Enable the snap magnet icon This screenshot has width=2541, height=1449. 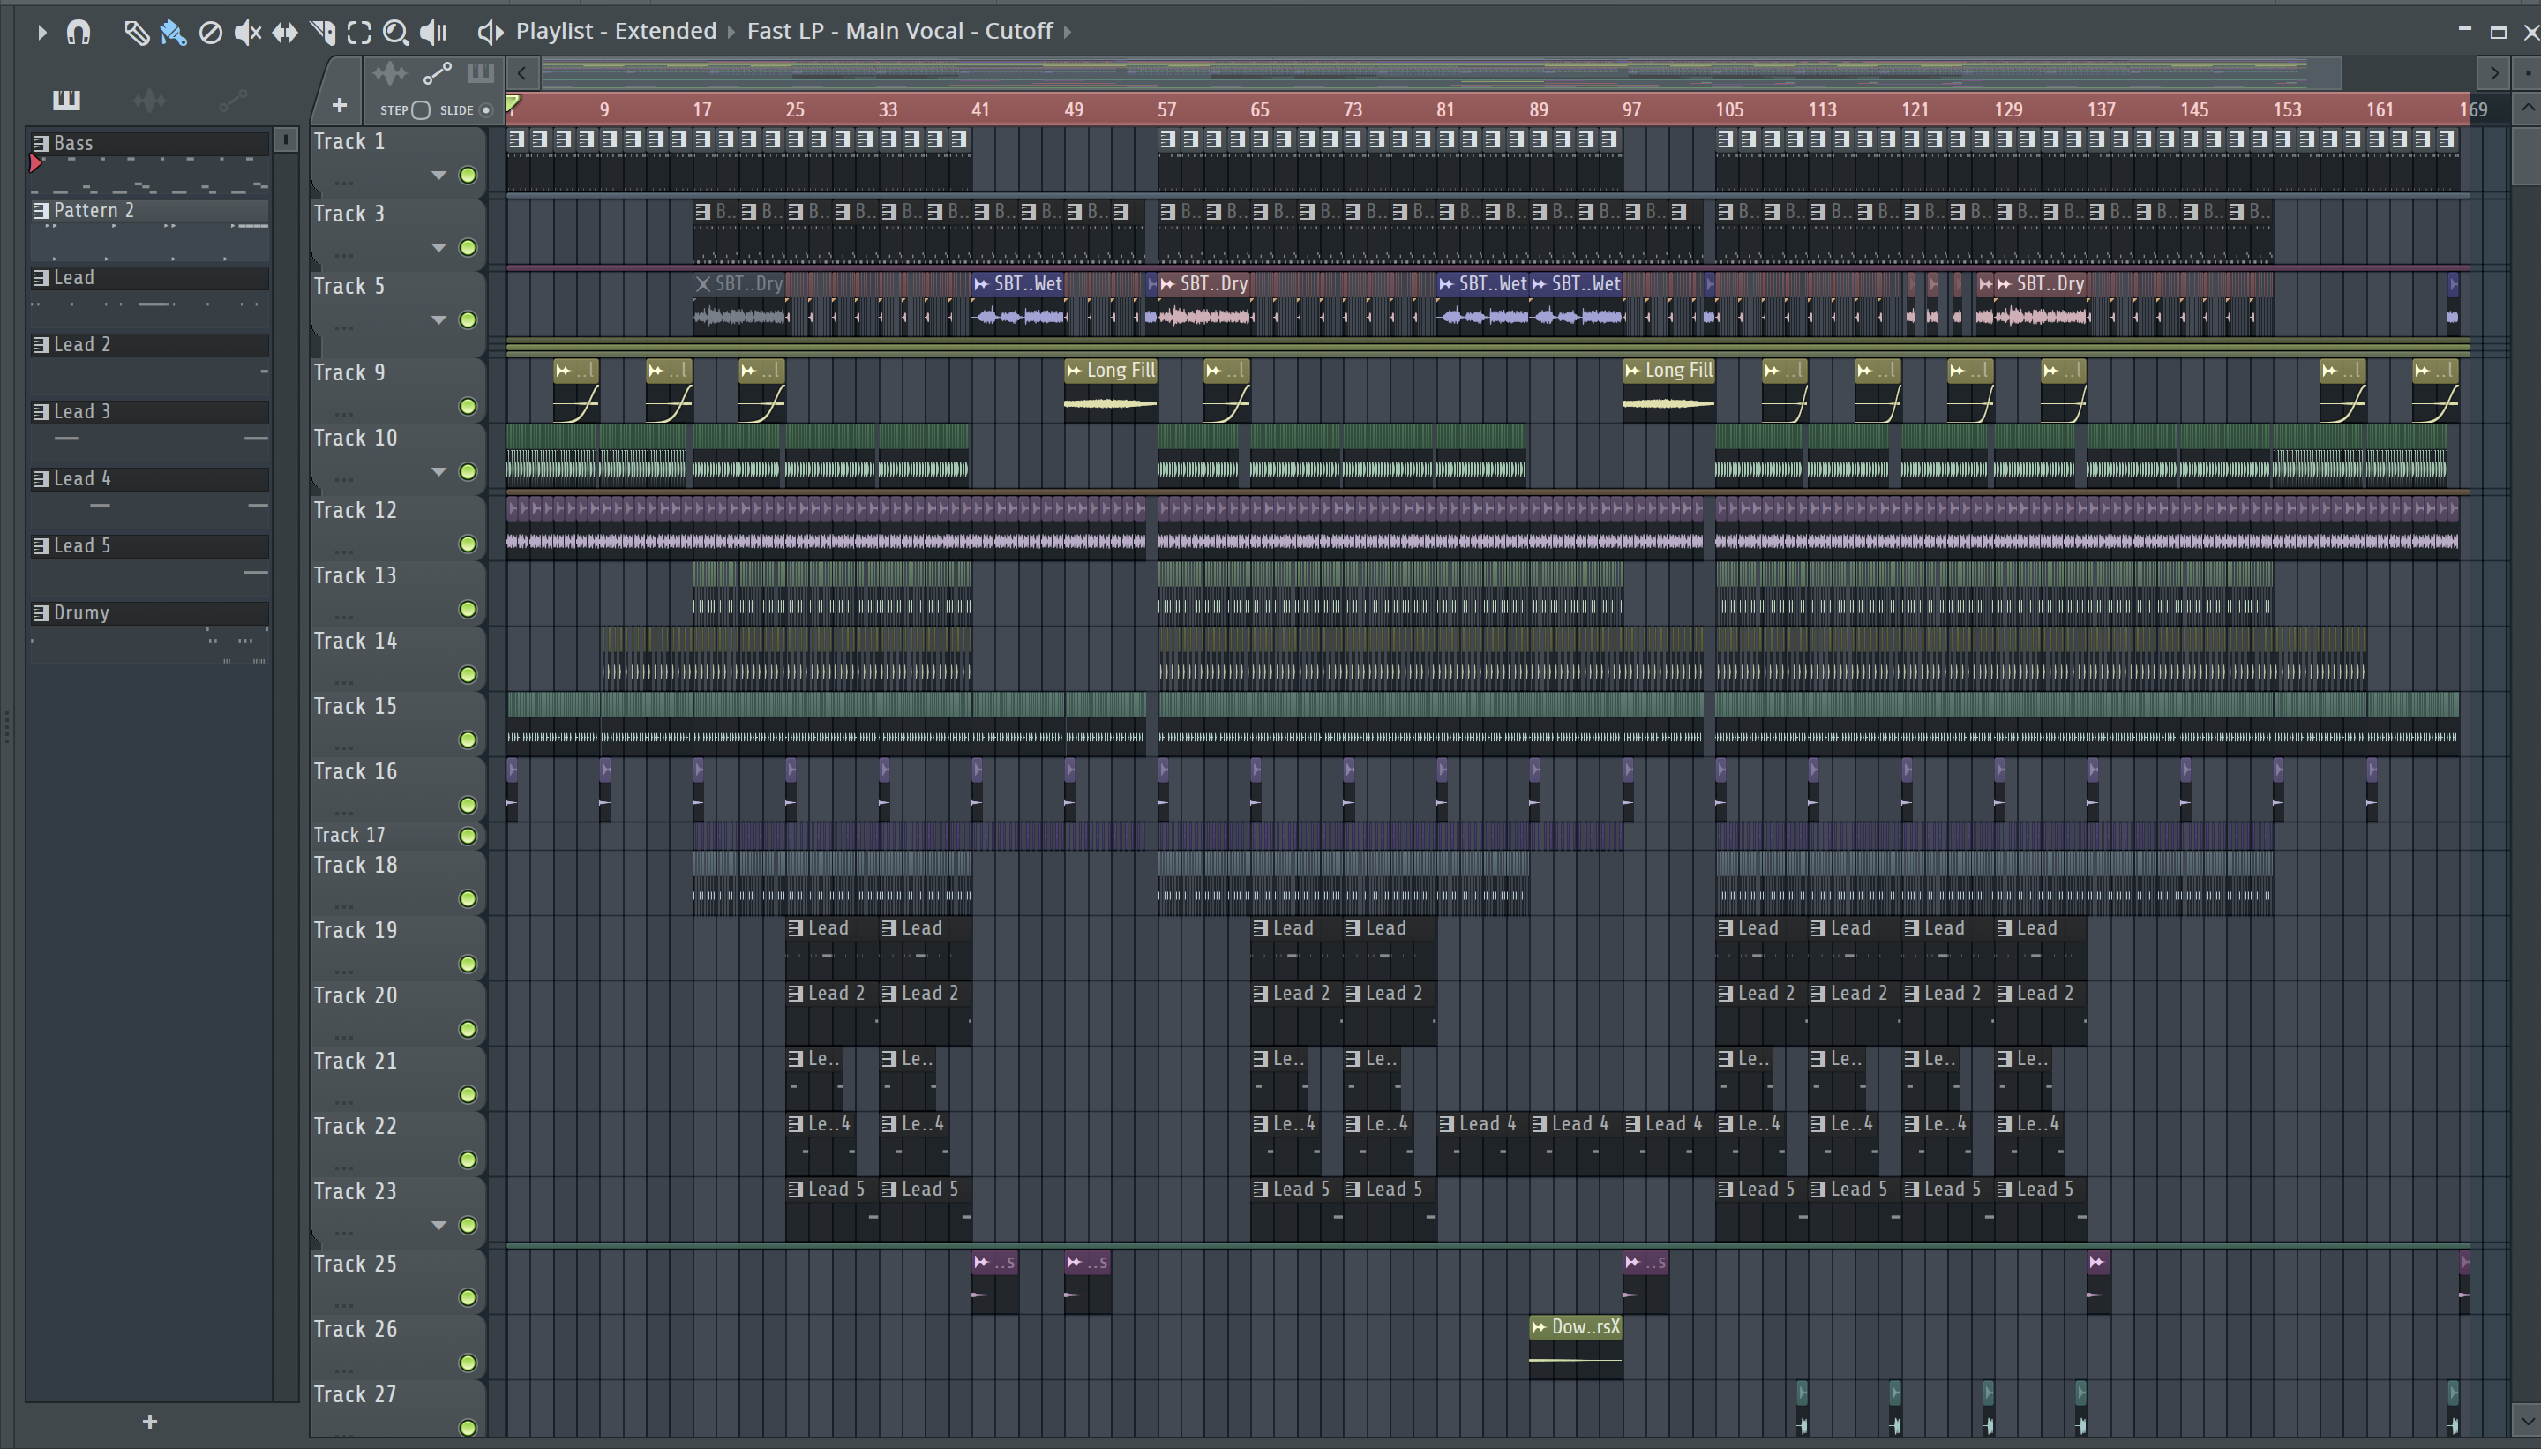coord(79,32)
